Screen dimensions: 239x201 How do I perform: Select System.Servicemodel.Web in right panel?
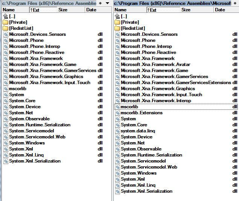(149, 167)
